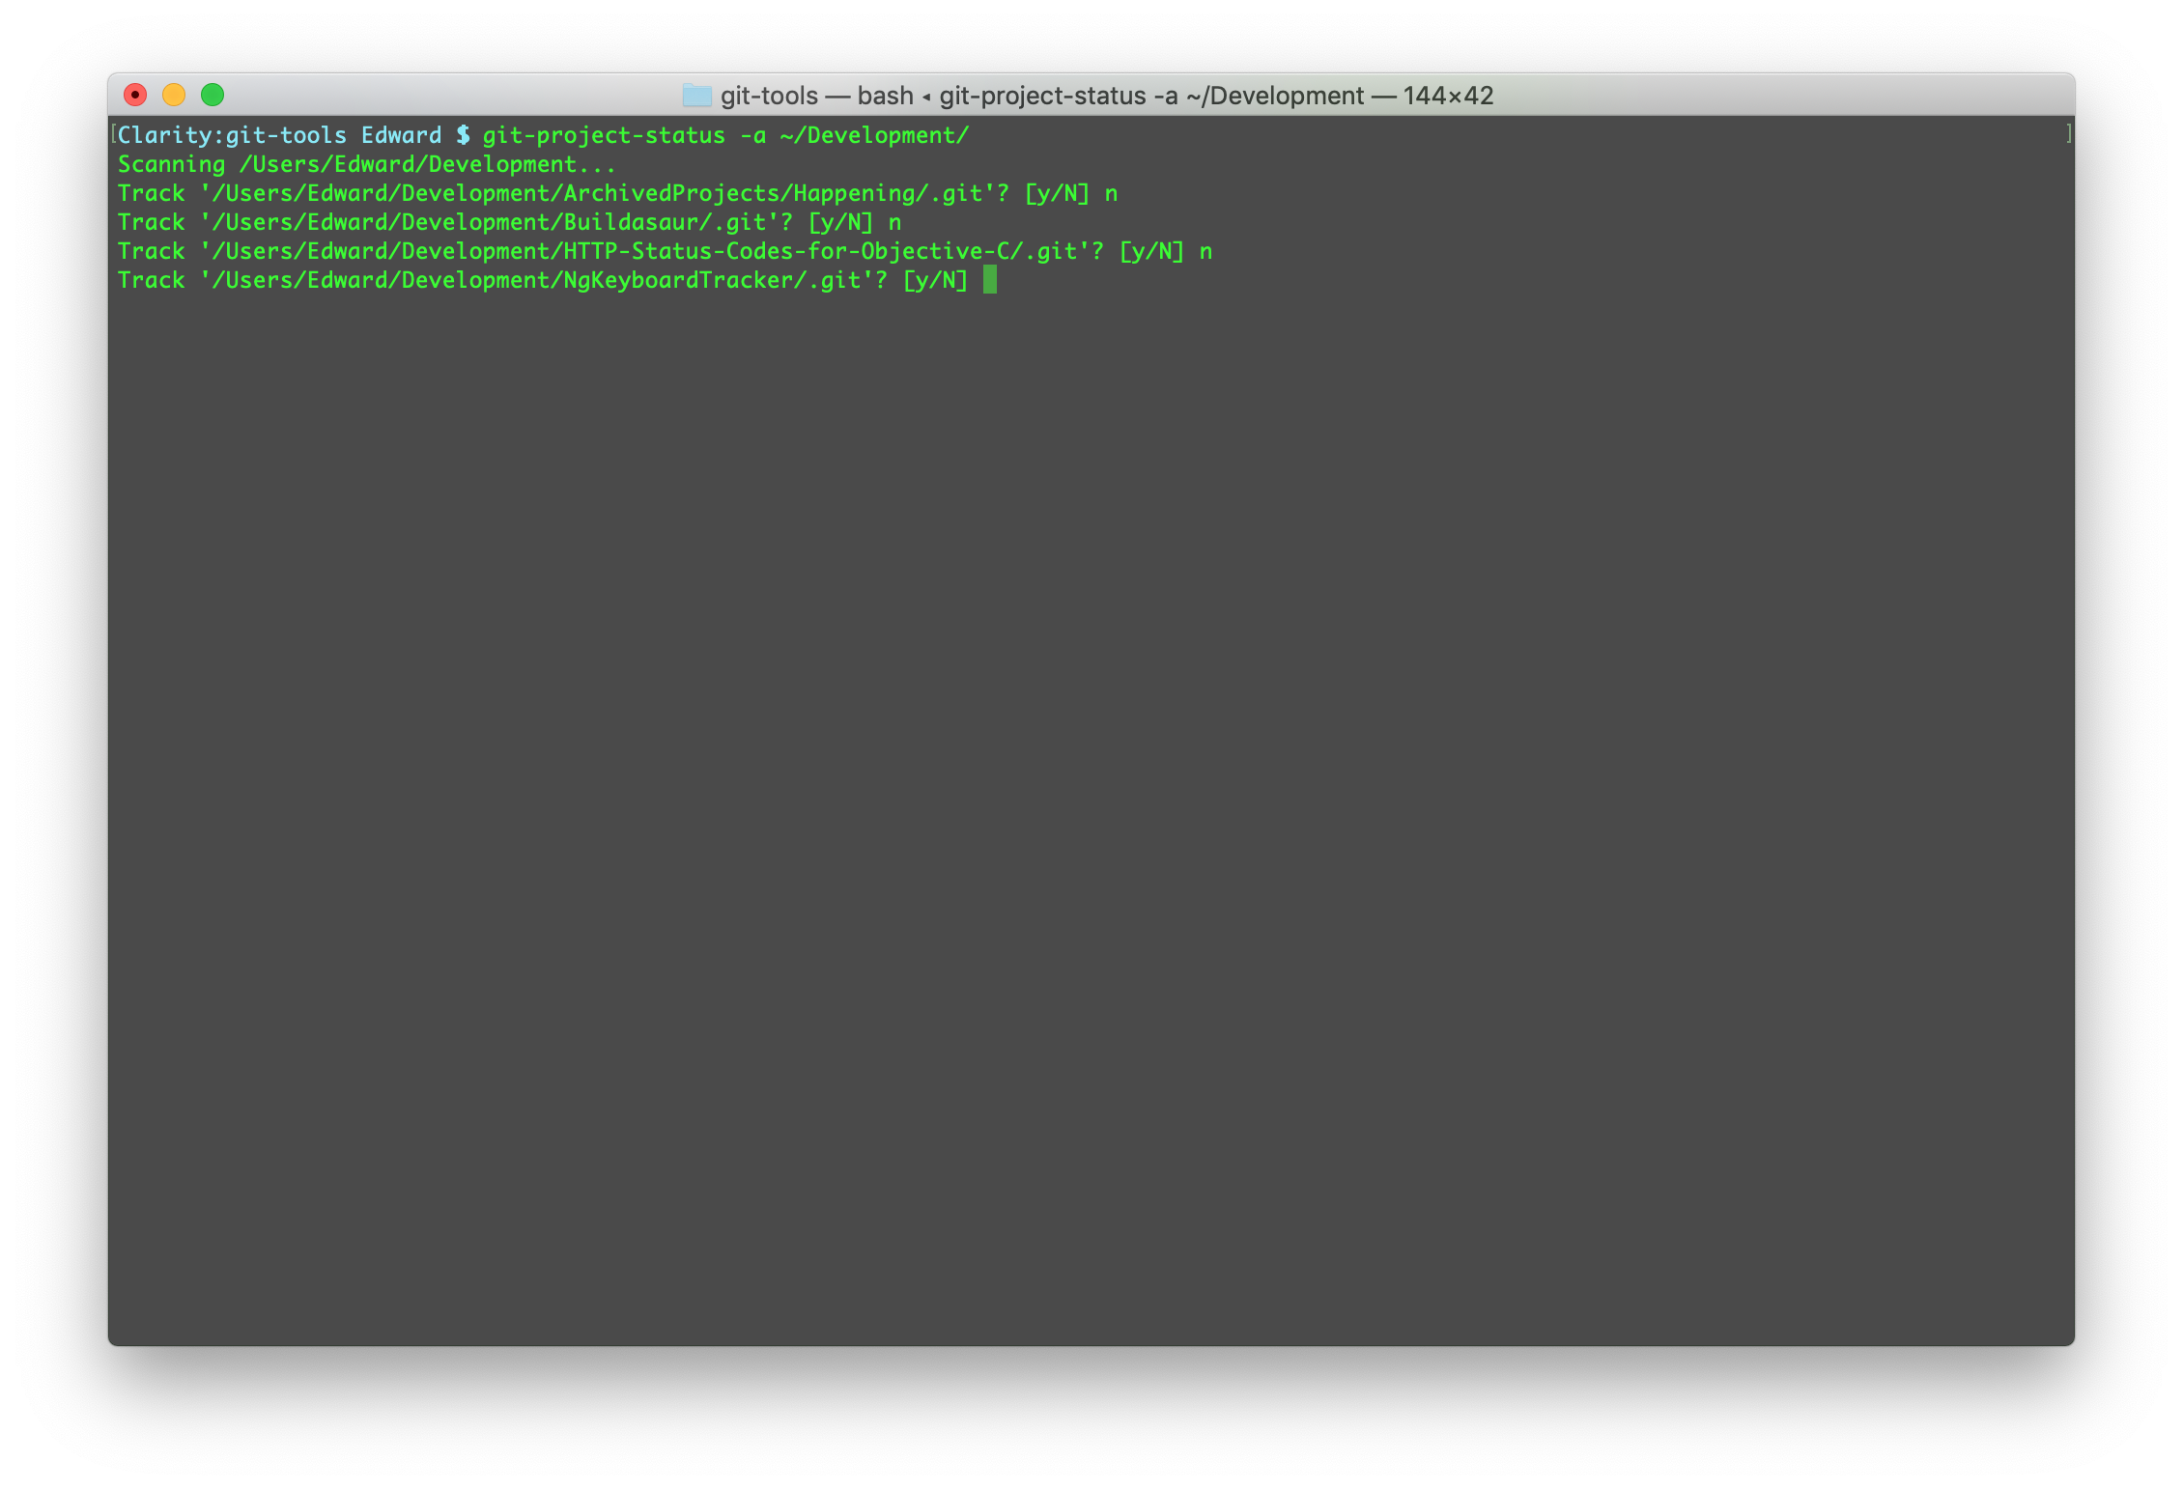This screenshot has height=1489, width=2183.
Task: Click the ~/Development/ argument in command
Action: [x=873, y=135]
